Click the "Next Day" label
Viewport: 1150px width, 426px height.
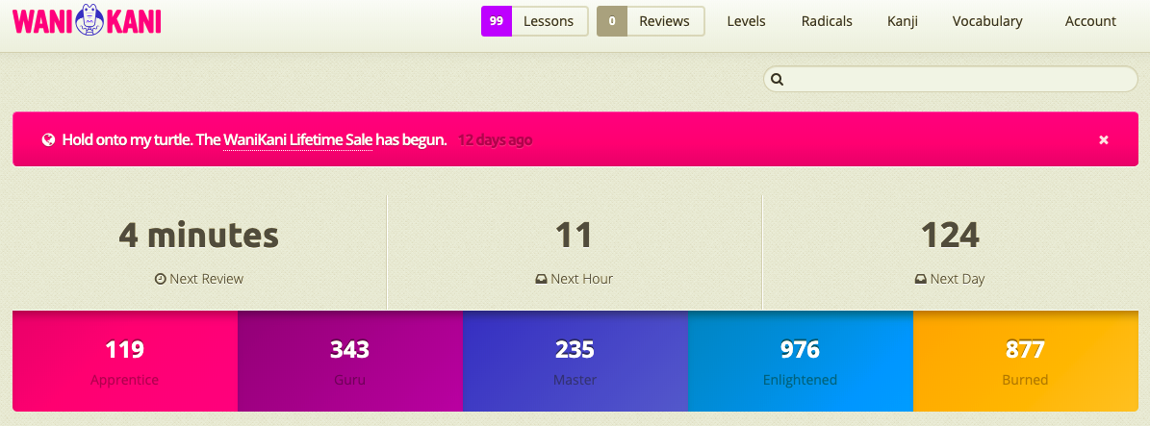pos(958,279)
